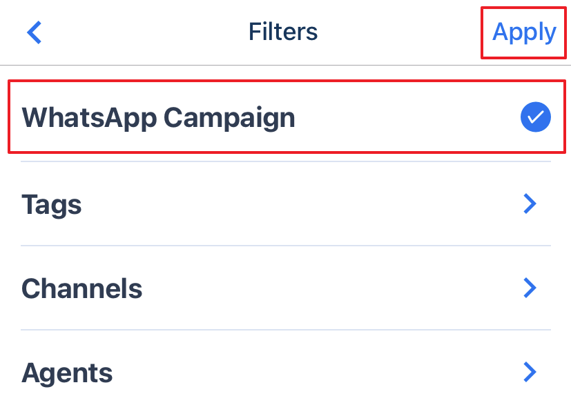This screenshot has height=405, width=571.
Task: Select the Filters header title
Action: 283,32
